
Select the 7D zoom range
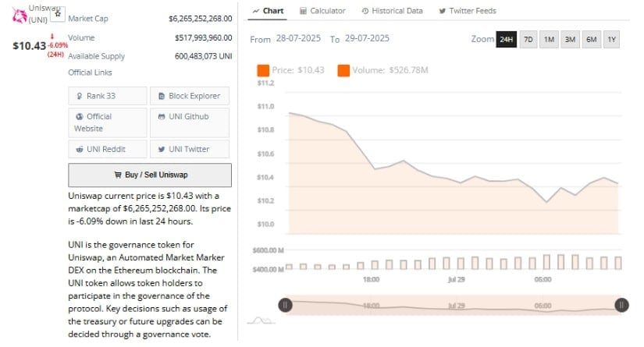pyautogui.click(x=528, y=39)
